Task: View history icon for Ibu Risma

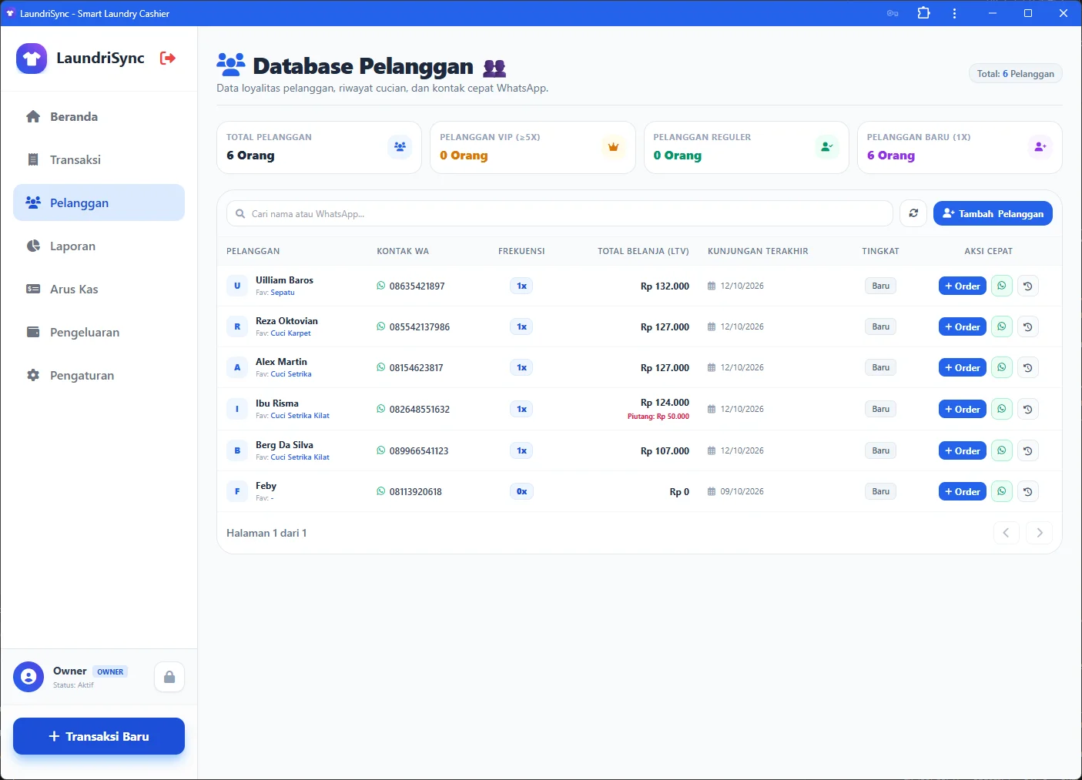Action: [1028, 409]
